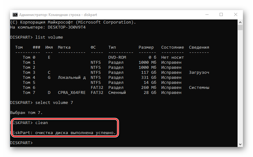The width and height of the screenshot is (253, 157).
Task: Minimize the diskpart command prompt window
Action: point(207,14)
